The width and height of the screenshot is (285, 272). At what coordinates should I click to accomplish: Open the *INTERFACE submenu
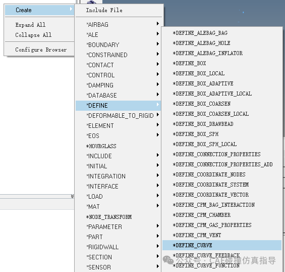[119, 187]
